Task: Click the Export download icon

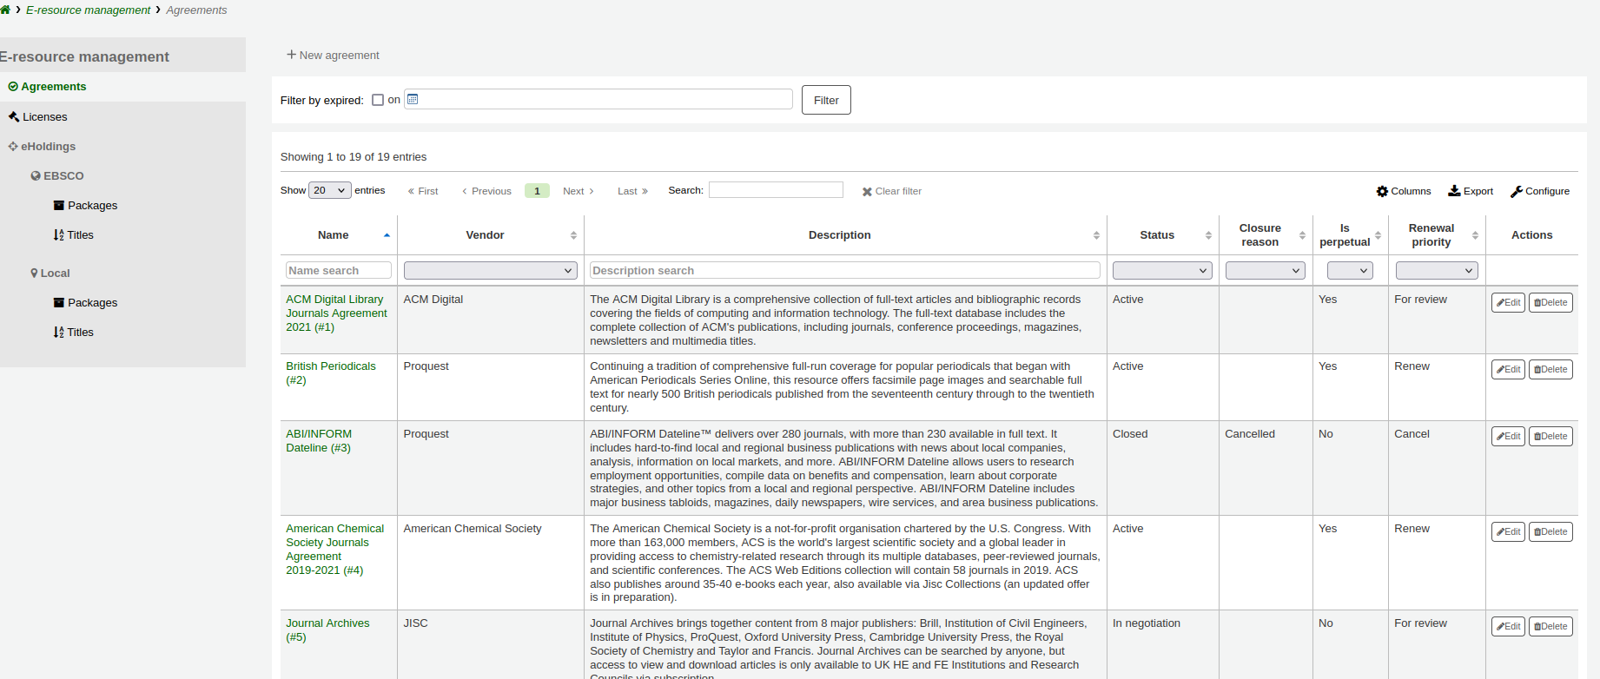Action: click(x=1454, y=191)
